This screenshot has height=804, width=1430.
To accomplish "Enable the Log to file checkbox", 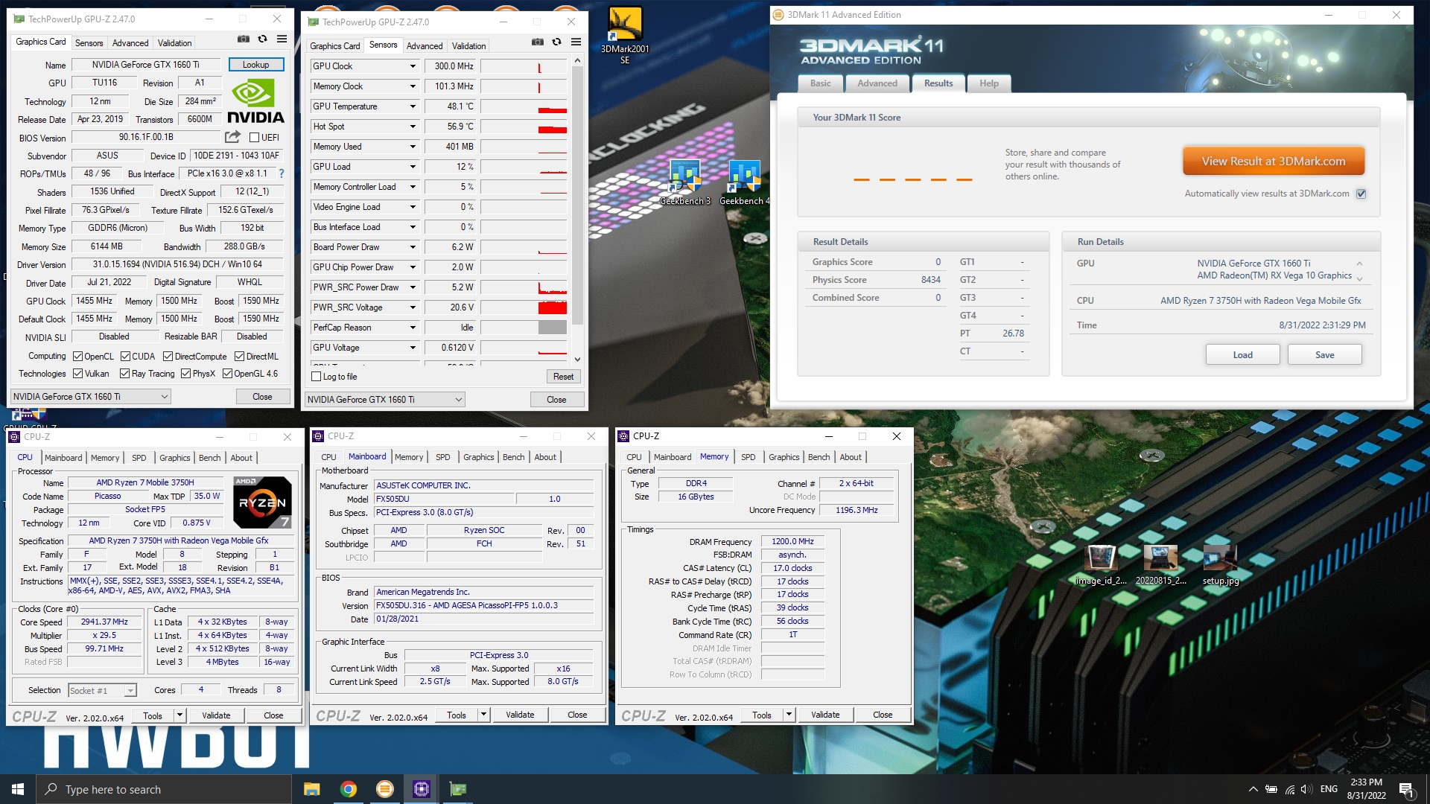I will pyautogui.click(x=316, y=377).
